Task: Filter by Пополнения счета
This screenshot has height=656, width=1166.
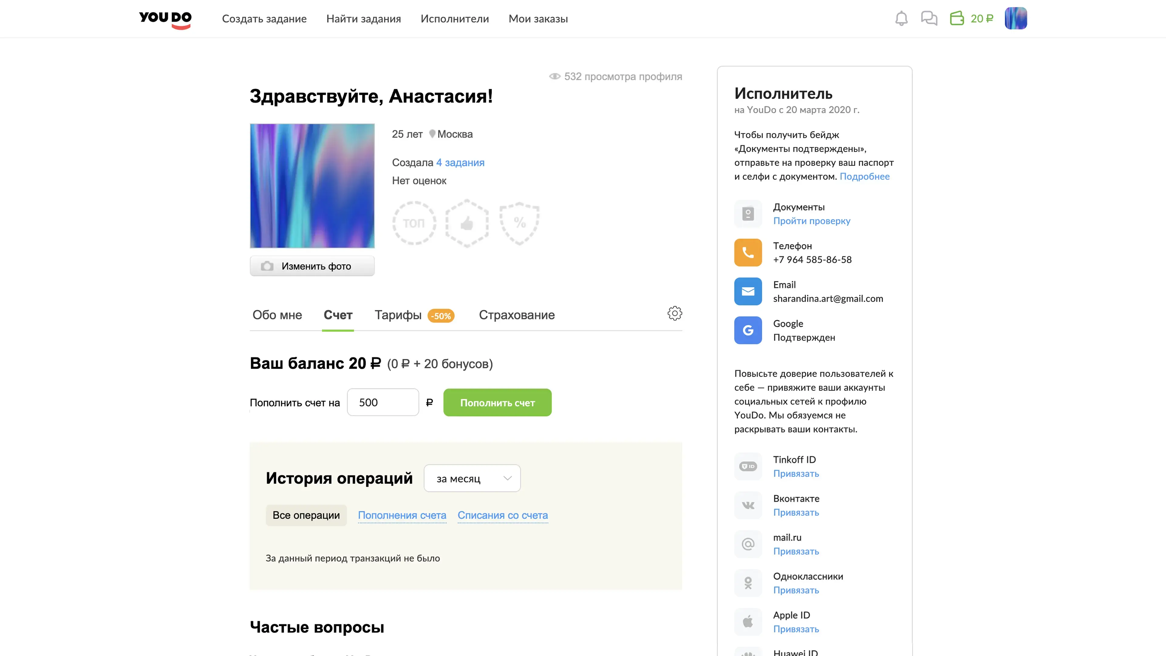Action: 402,515
